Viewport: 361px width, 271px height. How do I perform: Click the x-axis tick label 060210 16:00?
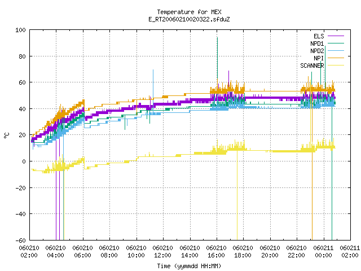pos(217,252)
